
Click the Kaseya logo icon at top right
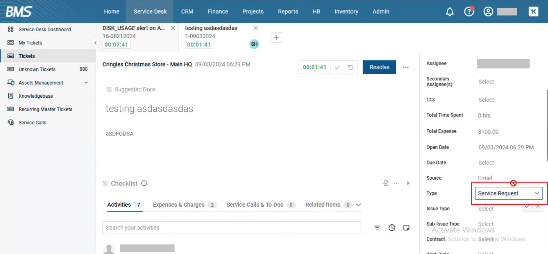(533, 12)
